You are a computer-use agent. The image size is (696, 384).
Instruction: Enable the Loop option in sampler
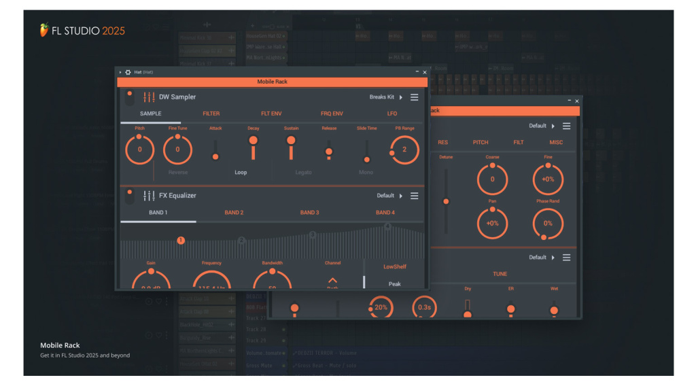click(241, 173)
